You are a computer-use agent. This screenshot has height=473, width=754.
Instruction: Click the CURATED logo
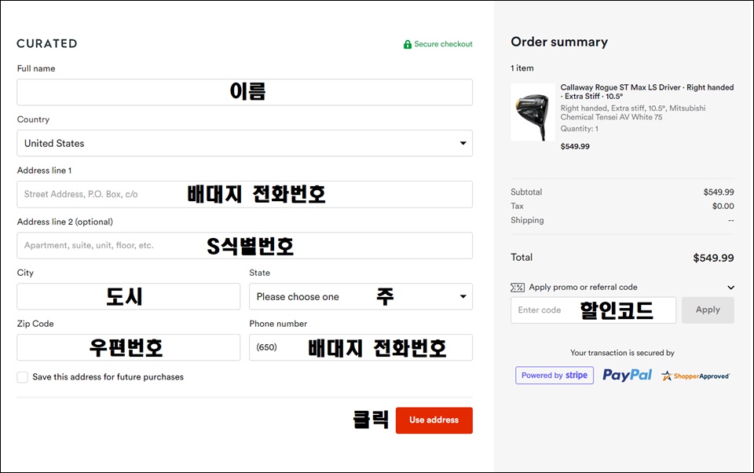(x=46, y=44)
